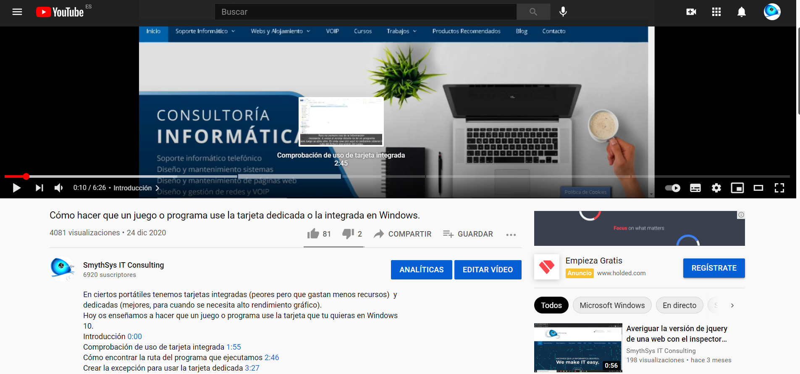This screenshot has height=374, width=800.
Task: Open the player settings gear
Action: (x=716, y=188)
